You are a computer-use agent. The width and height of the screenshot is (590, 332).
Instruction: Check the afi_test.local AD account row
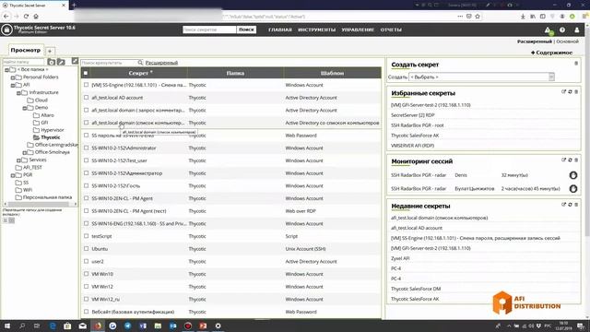coord(86,98)
